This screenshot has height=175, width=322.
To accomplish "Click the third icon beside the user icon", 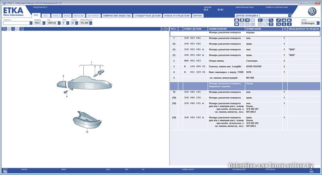I will coord(247,20).
